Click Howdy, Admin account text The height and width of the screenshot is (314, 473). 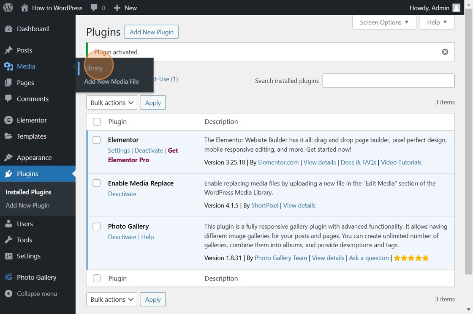429,8
